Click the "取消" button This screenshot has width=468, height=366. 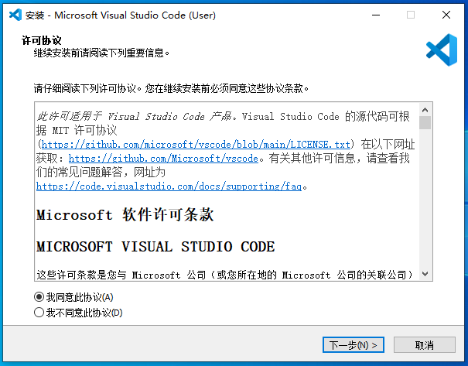click(x=425, y=345)
